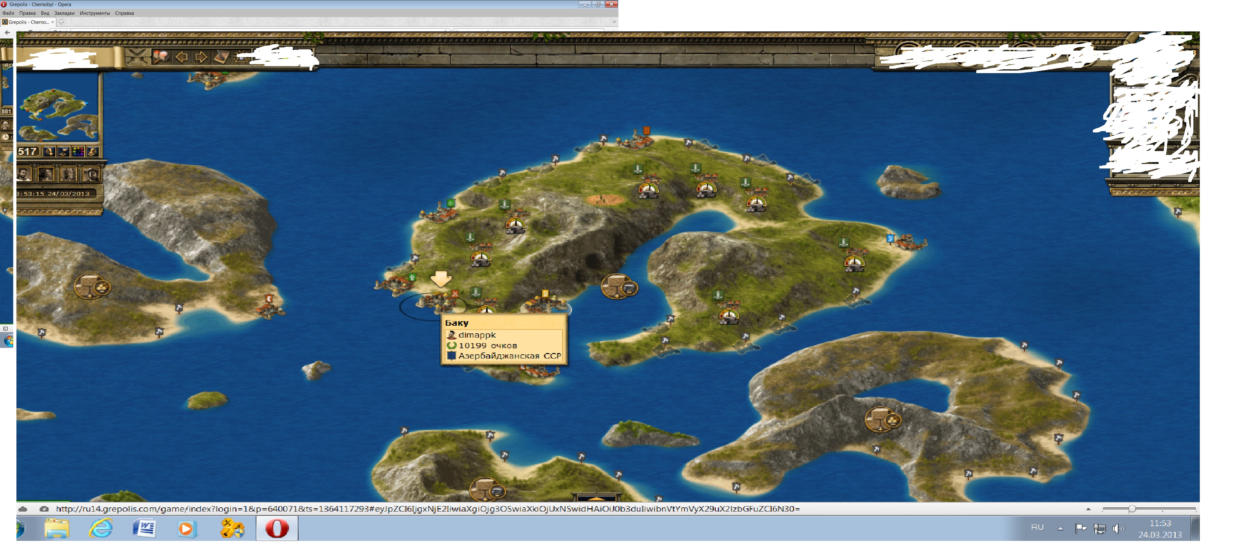
Task: Click the 517 counter below the minimap
Action: (28, 152)
